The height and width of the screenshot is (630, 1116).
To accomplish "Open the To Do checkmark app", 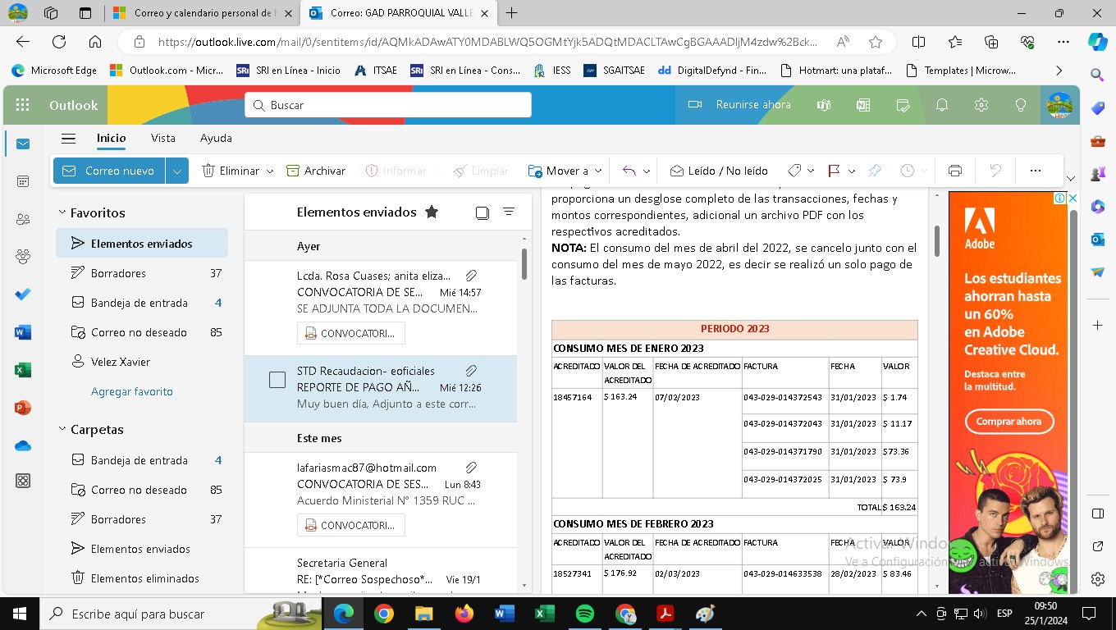I will [x=23, y=294].
